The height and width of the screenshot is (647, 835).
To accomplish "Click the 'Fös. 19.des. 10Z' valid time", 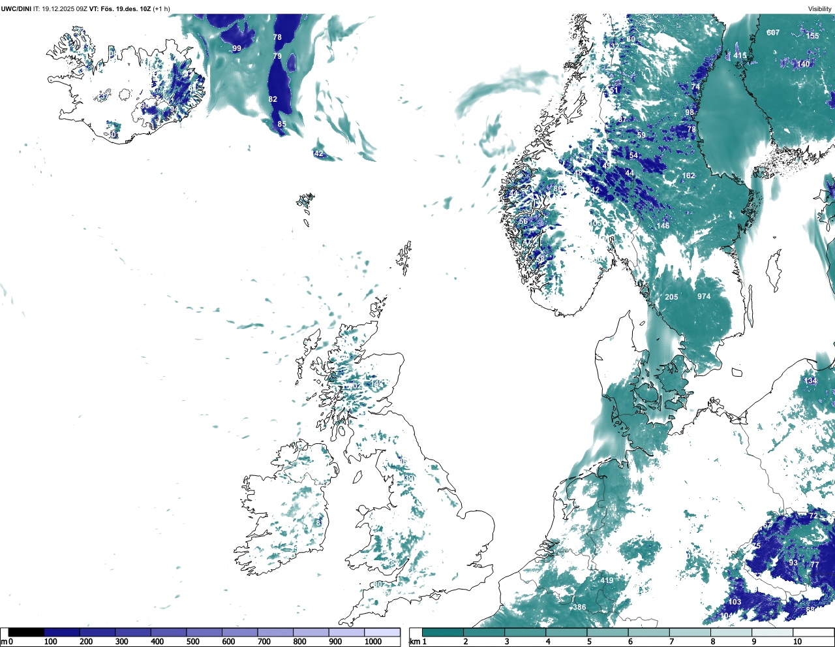I will [125, 8].
